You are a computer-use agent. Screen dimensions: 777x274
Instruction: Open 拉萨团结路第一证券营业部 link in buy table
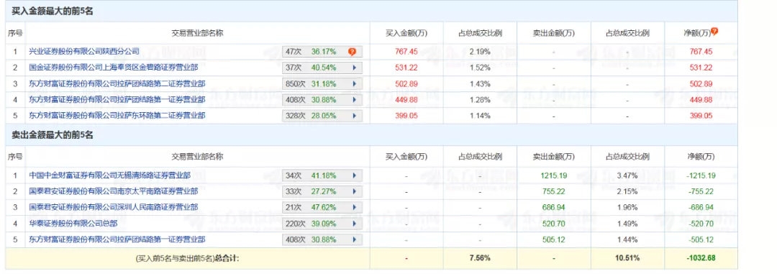(x=117, y=99)
